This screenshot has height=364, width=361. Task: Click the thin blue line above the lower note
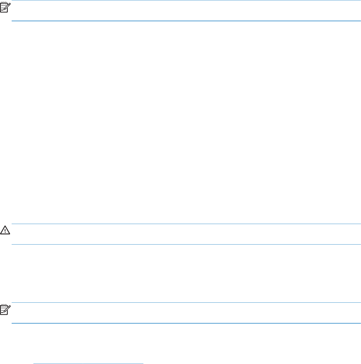186,302
